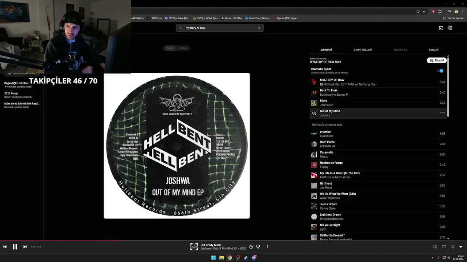This screenshot has width=467, height=262.
Task: Play Caramelle by Mesto
Action: click(378, 154)
